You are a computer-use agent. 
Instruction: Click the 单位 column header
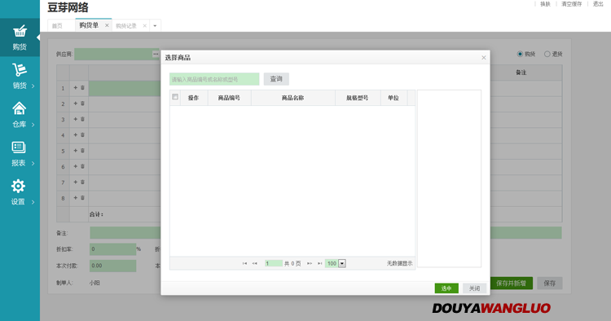393,98
